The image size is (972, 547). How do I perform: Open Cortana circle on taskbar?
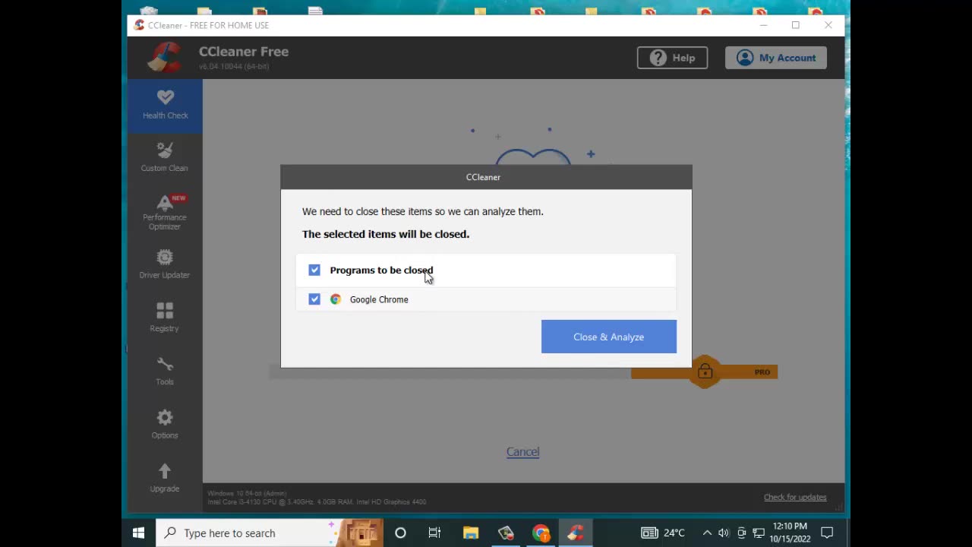[400, 533]
